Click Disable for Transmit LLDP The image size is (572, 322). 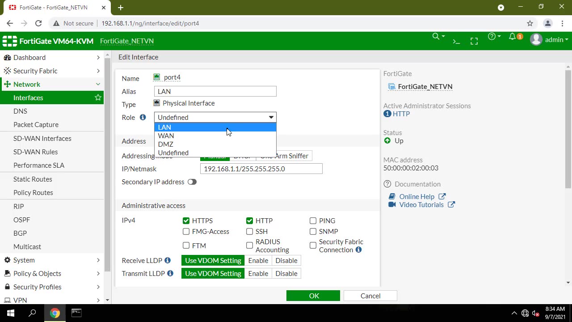point(286,273)
